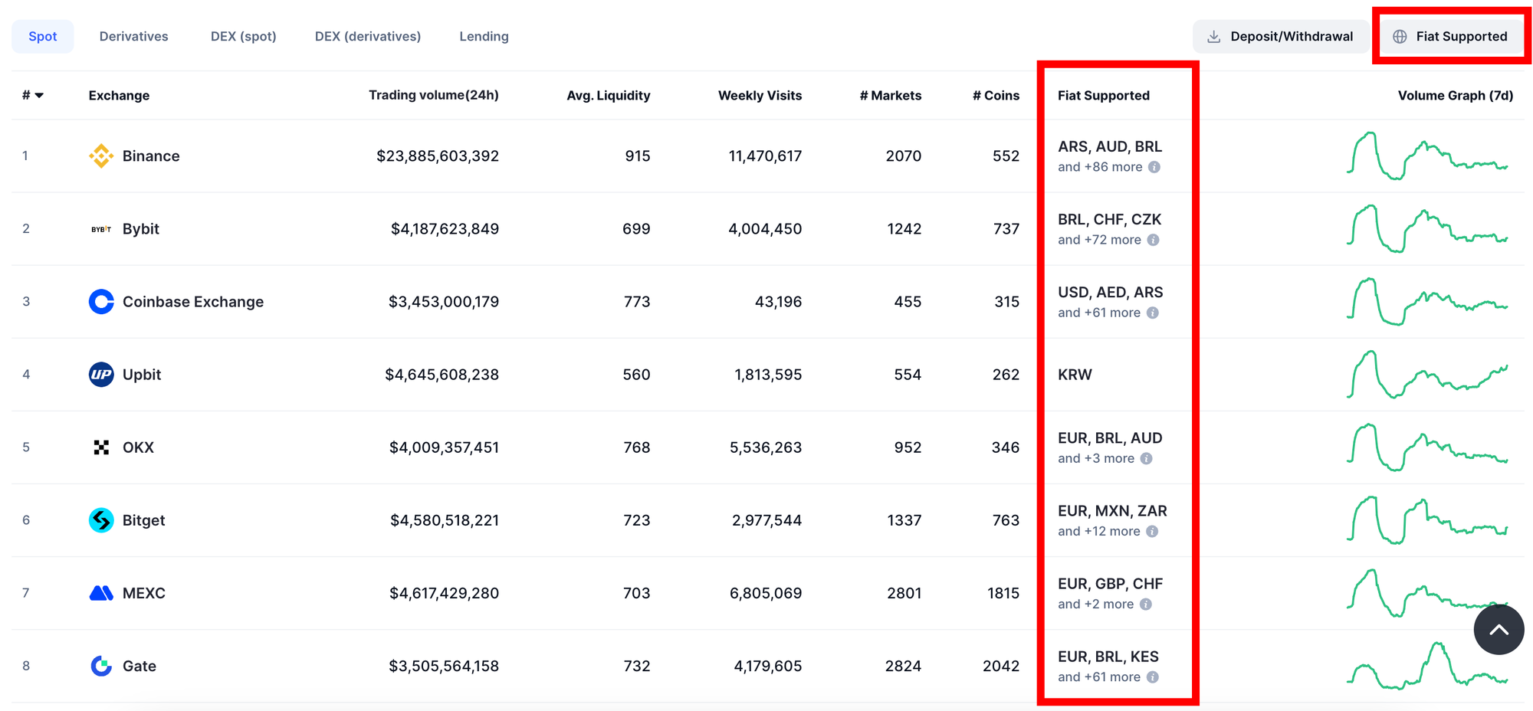Click info icon beside MEXC +2 more
Screen dimensions: 1533x711
[1146, 604]
